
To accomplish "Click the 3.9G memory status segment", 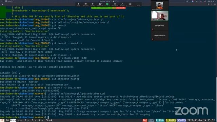I will (171, 120).
